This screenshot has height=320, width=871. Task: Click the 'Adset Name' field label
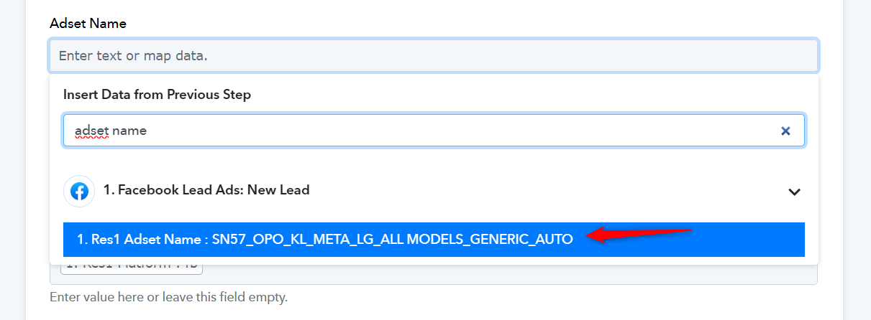click(88, 23)
